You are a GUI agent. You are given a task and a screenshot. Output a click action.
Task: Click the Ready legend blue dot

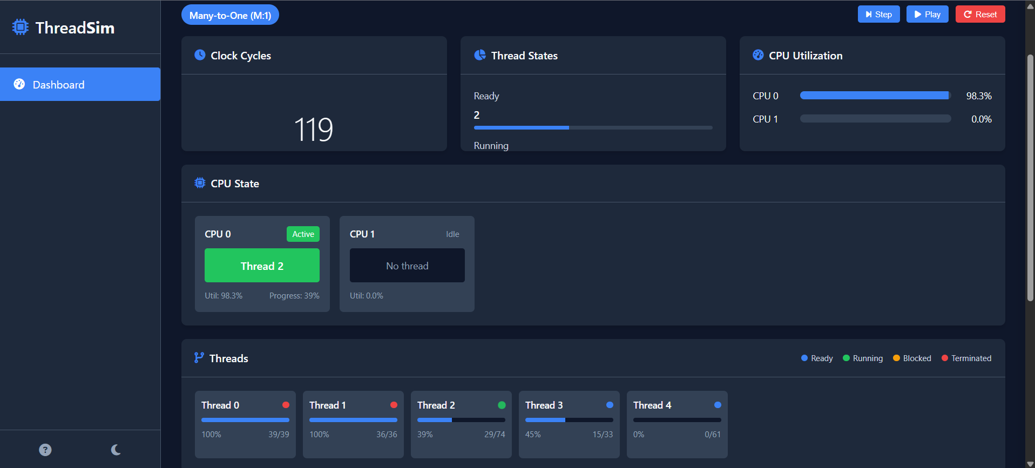point(804,358)
